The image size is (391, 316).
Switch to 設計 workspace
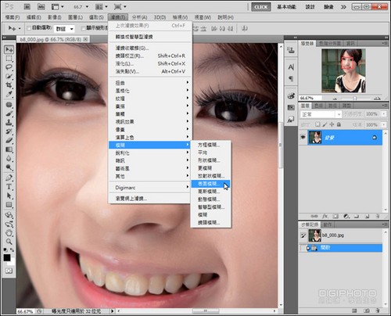[x=310, y=7]
